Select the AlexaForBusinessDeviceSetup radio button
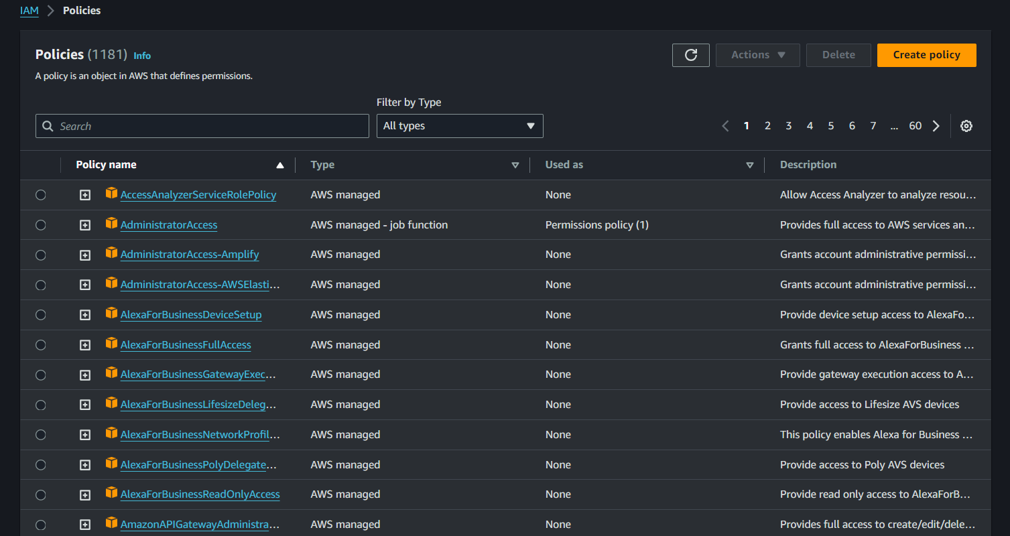1010x536 pixels. 41,315
